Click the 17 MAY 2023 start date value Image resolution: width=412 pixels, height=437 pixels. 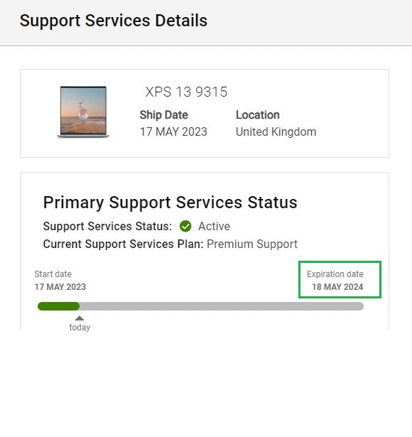coord(60,287)
